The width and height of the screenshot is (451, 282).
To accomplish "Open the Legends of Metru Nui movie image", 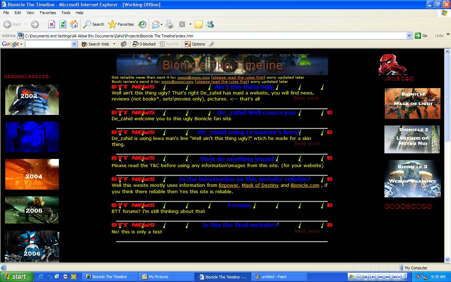I will (x=412, y=139).
